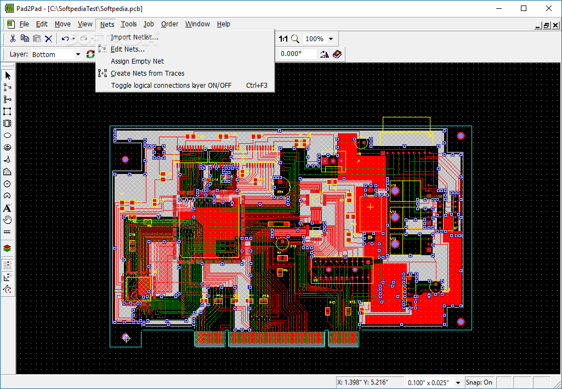Image resolution: width=562 pixels, height=389 pixels.
Task: Click the 1:1 zoom icon
Action: click(283, 38)
